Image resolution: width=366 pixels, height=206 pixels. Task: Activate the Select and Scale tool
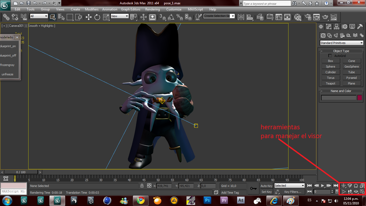(x=106, y=17)
